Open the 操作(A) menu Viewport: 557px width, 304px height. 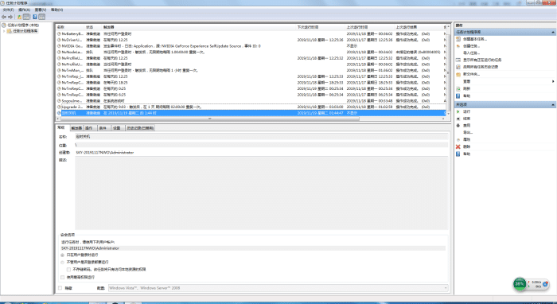tap(24, 10)
